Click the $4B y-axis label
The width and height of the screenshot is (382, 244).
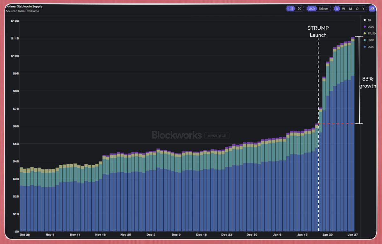pos(16,161)
